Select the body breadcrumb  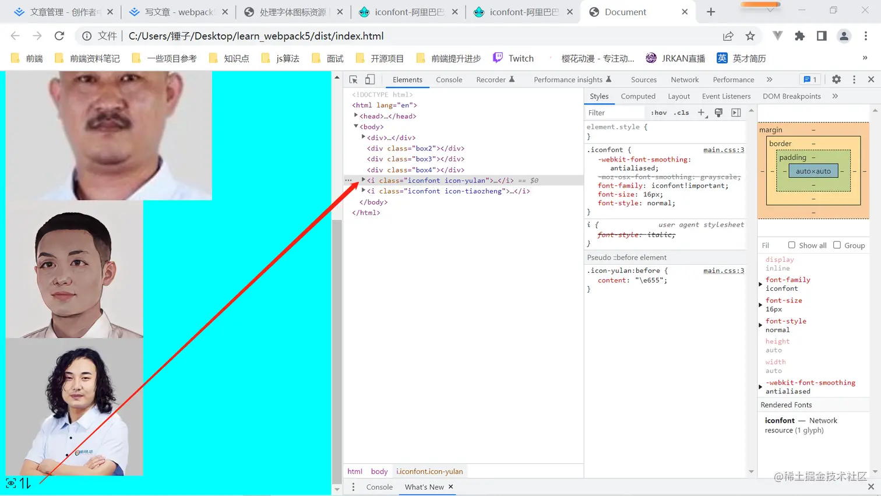click(379, 471)
